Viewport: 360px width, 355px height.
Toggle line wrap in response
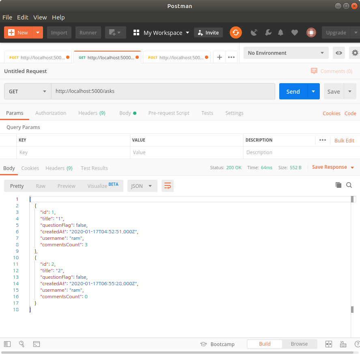[x=168, y=186]
